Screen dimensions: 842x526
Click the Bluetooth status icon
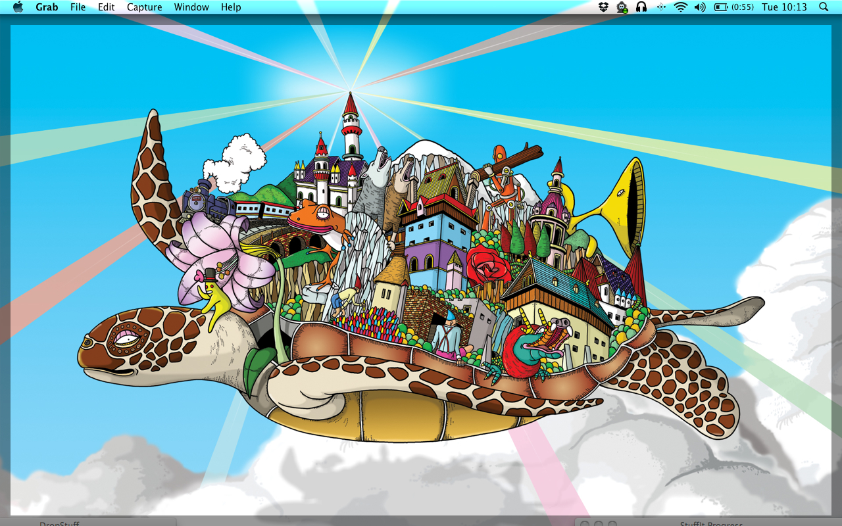661,7
